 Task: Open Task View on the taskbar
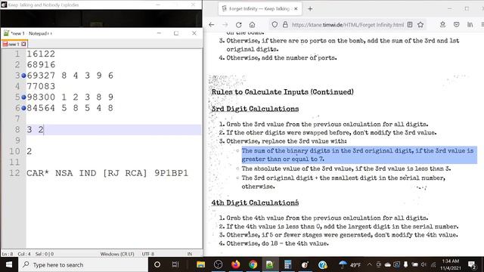pyautogui.click(x=175, y=264)
